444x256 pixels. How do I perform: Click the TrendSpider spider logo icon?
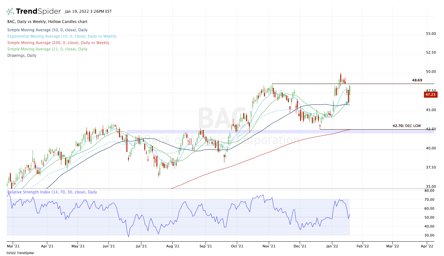click(x=10, y=11)
